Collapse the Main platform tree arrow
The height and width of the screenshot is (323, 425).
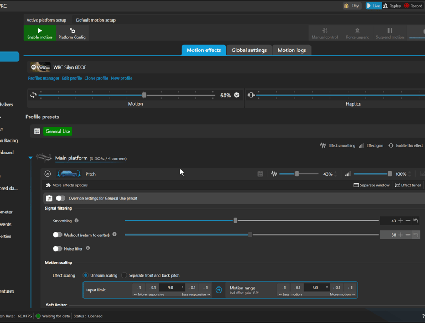tap(30, 158)
